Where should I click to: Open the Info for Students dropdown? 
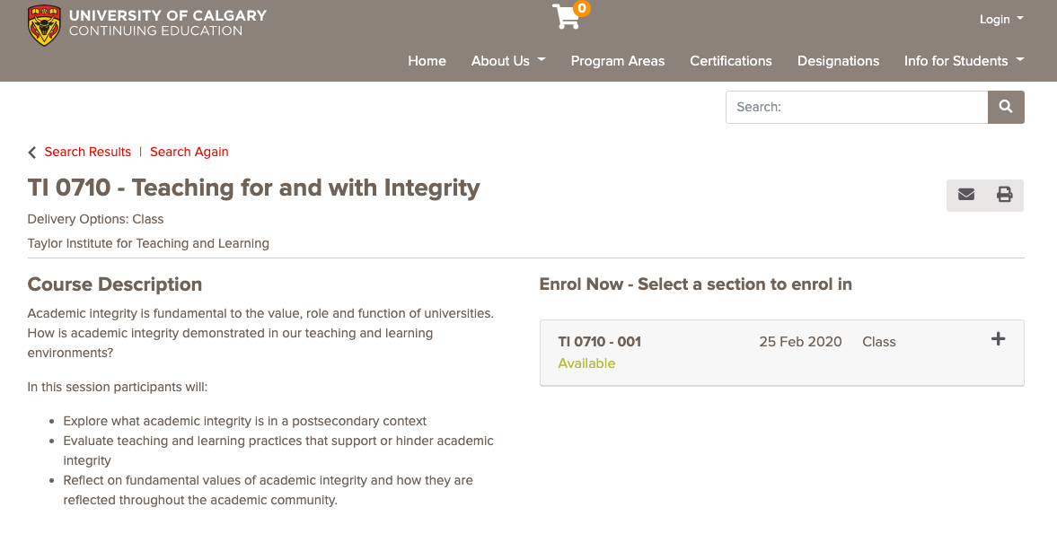coord(964,61)
